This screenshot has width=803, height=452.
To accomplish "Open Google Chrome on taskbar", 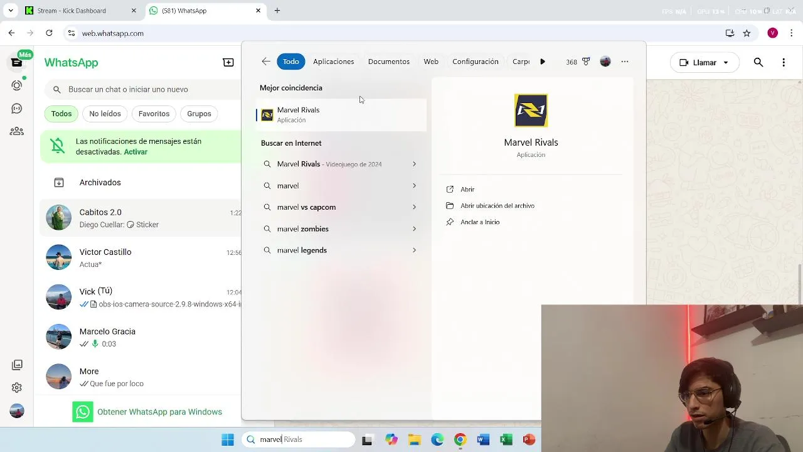I will point(460,439).
